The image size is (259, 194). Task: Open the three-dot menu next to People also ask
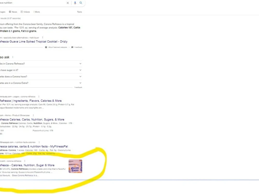click(13, 57)
